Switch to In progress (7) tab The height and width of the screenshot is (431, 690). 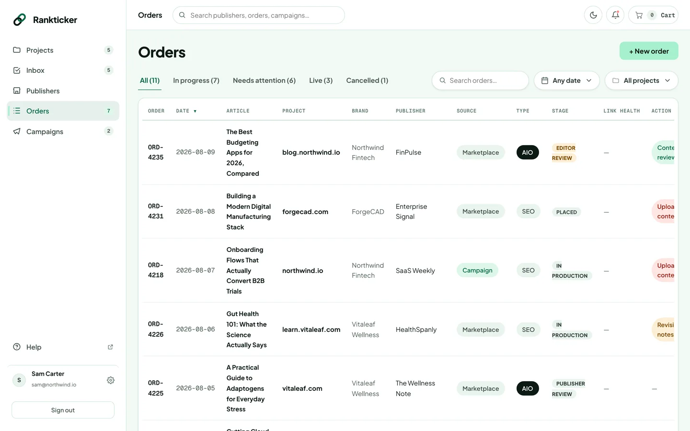[x=196, y=80]
